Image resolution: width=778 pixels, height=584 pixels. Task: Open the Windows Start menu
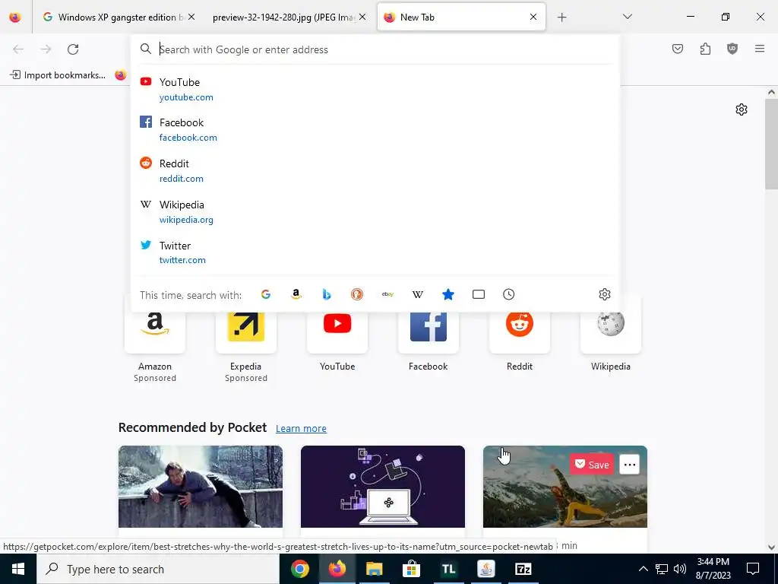click(18, 569)
